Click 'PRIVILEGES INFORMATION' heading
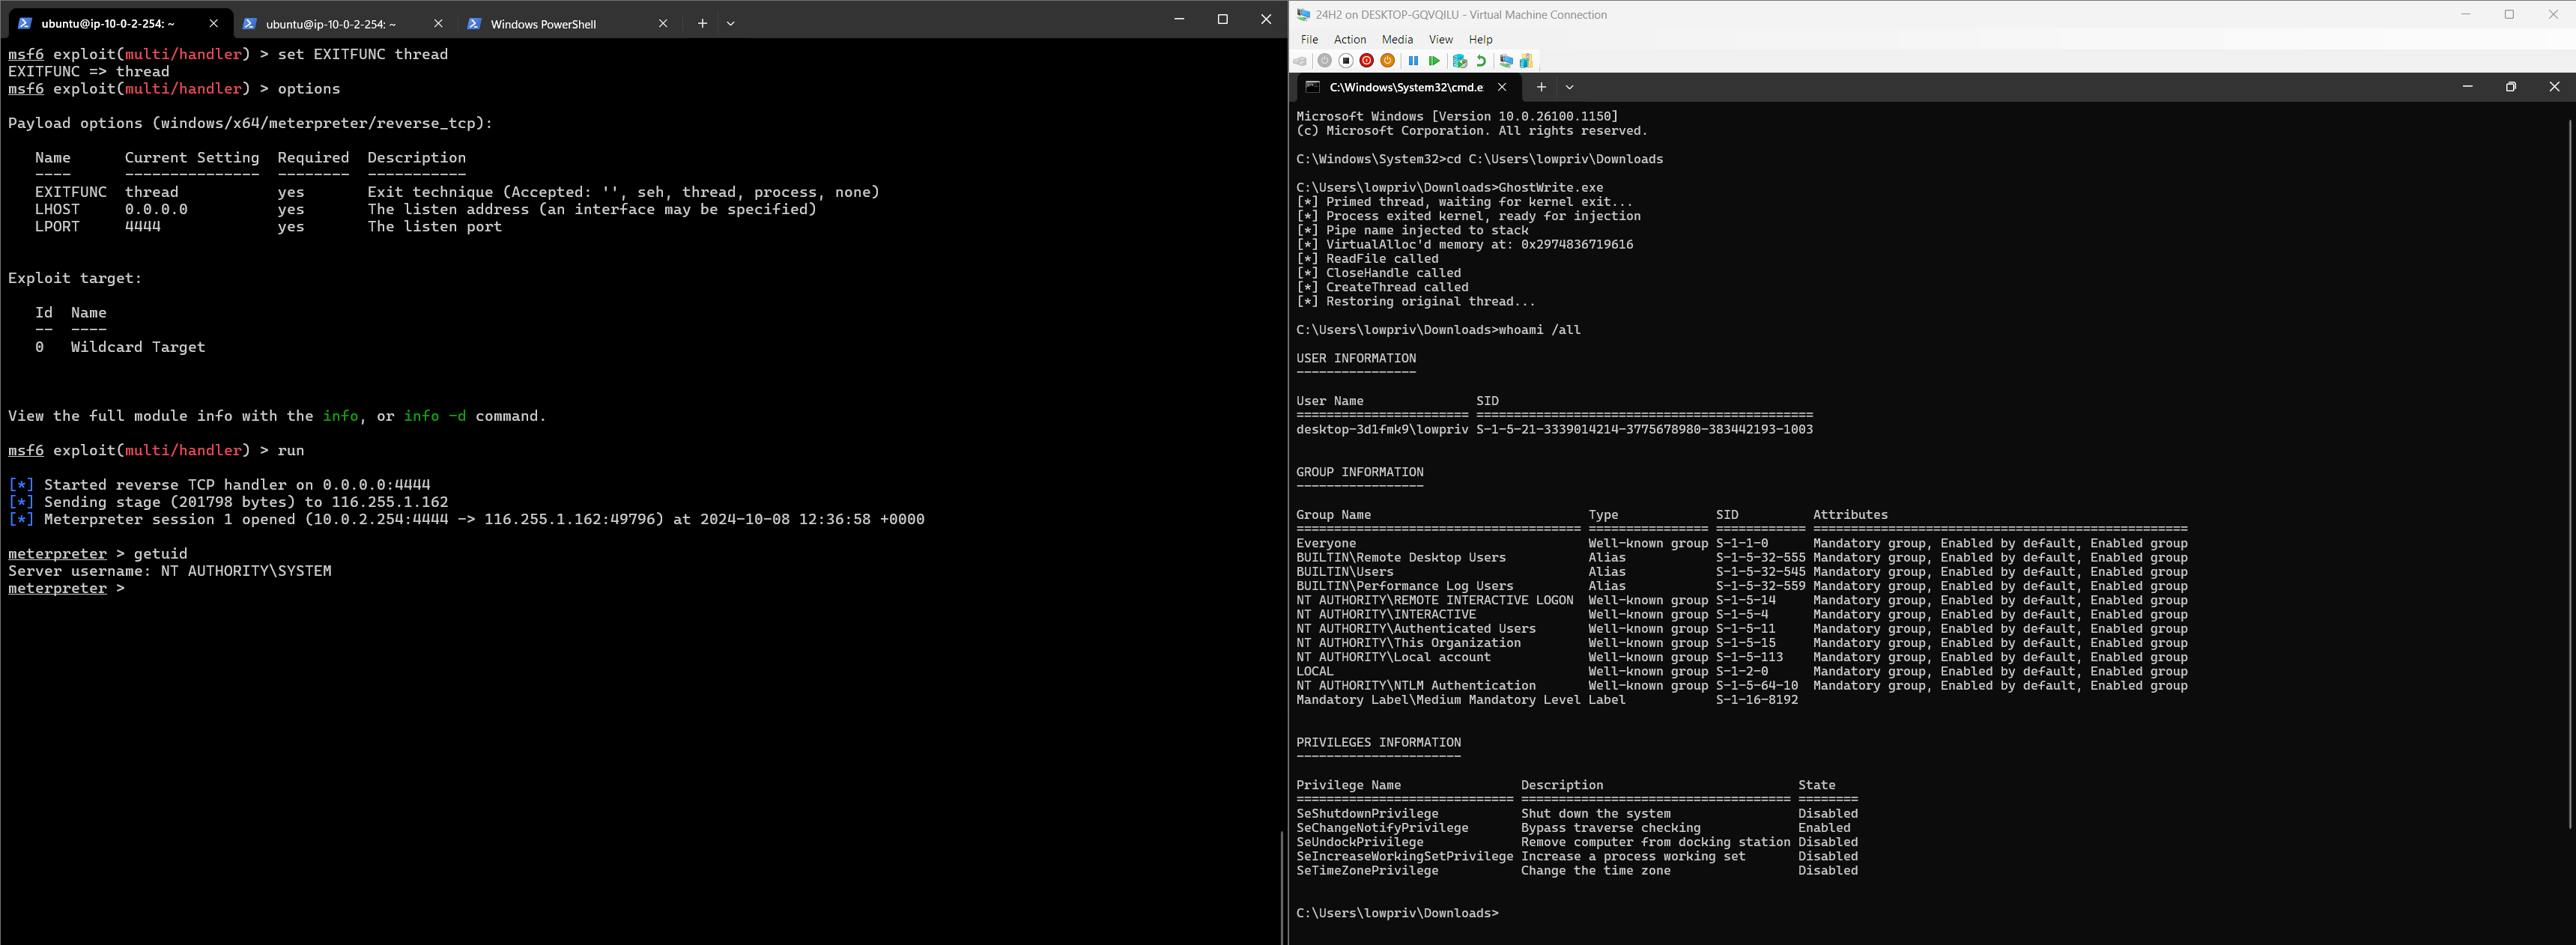Image resolution: width=2576 pixels, height=945 pixels. (1378, 742)
